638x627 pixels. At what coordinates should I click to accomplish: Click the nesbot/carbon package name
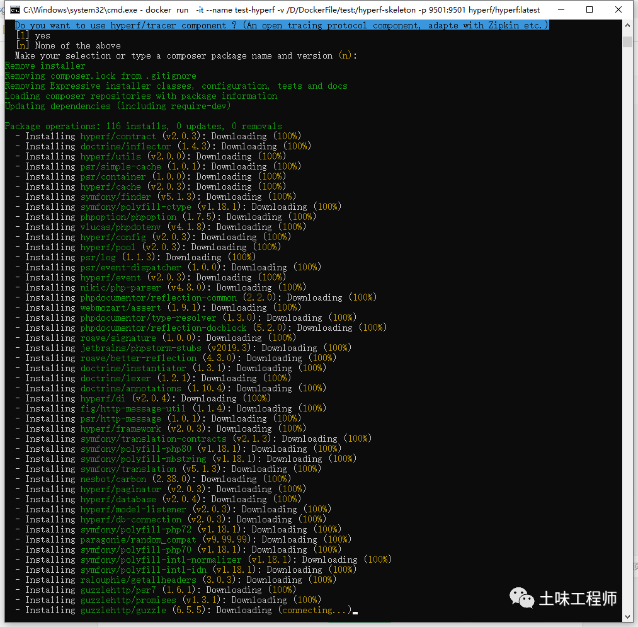(x=113, y=479)
